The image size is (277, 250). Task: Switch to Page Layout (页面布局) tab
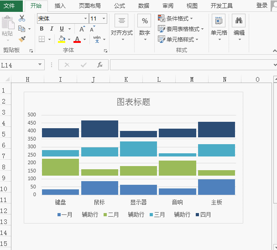click(90, 6)
